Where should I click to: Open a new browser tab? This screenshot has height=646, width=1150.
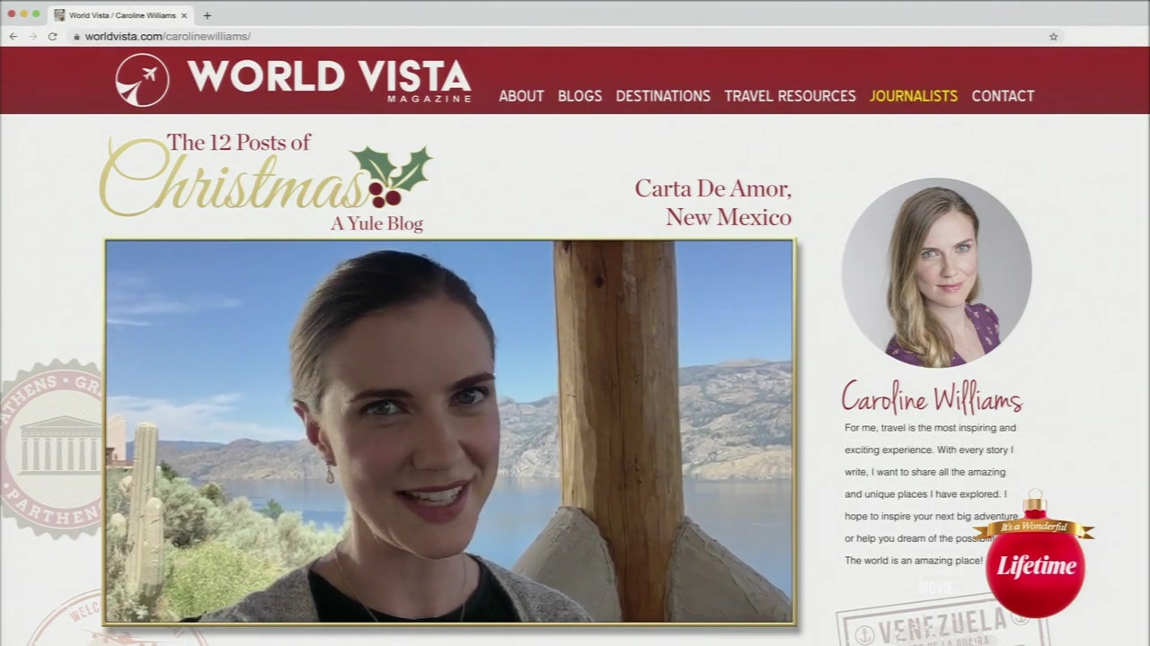coord(207,15)
